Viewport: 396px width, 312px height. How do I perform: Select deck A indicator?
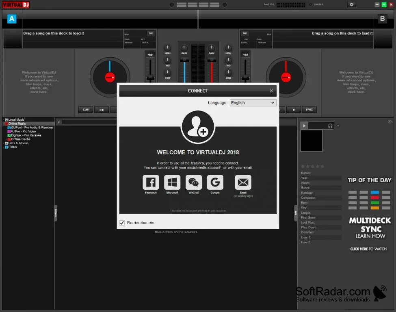(x=12, y=19)
